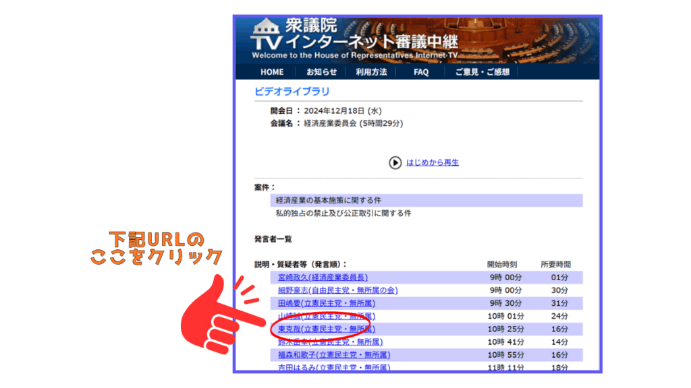The width and height of the screenshot is (691, 388).
Task: Open speaker link 鈴木岳幸(立憲民主党・無所属)
Action: point(330,342)
